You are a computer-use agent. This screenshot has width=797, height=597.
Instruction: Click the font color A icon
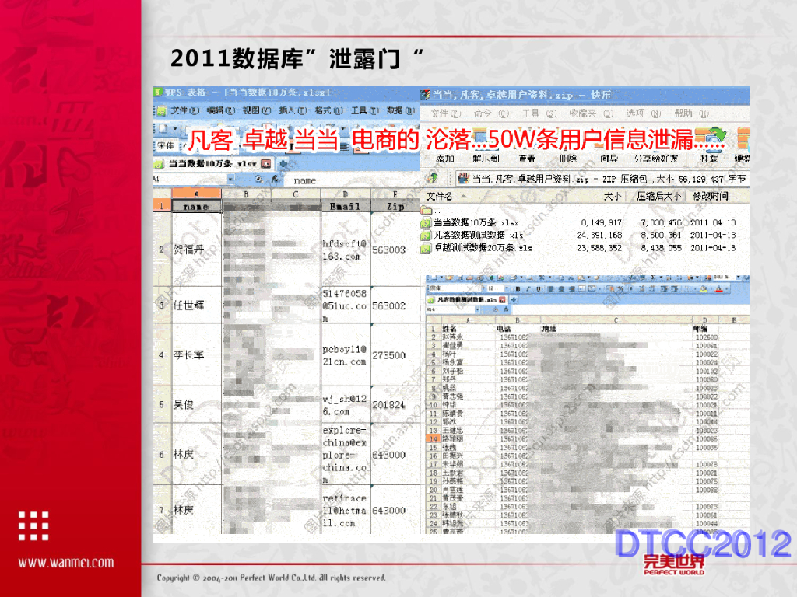(718, 289)
